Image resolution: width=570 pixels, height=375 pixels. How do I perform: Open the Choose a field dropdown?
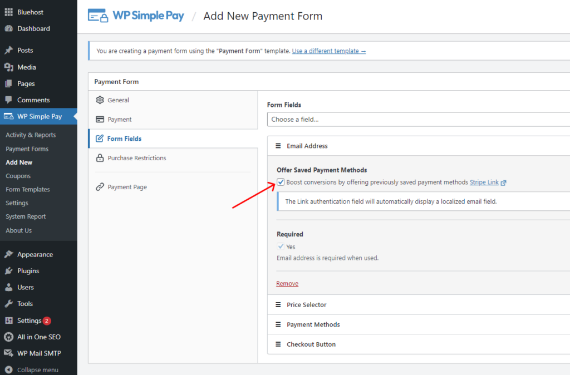[417, 120]
